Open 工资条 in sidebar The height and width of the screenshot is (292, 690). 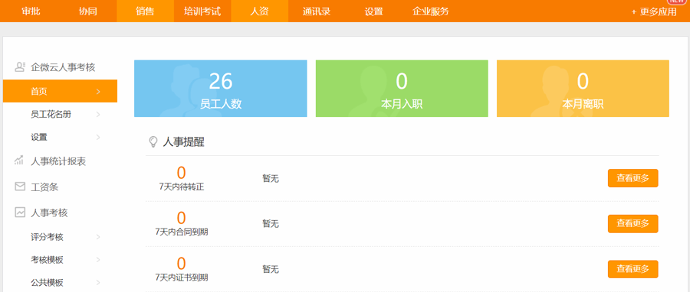click(x=44, y=187)
